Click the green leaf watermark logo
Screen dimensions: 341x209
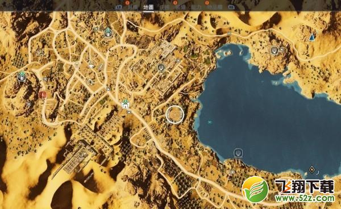[x=255, y=189]
